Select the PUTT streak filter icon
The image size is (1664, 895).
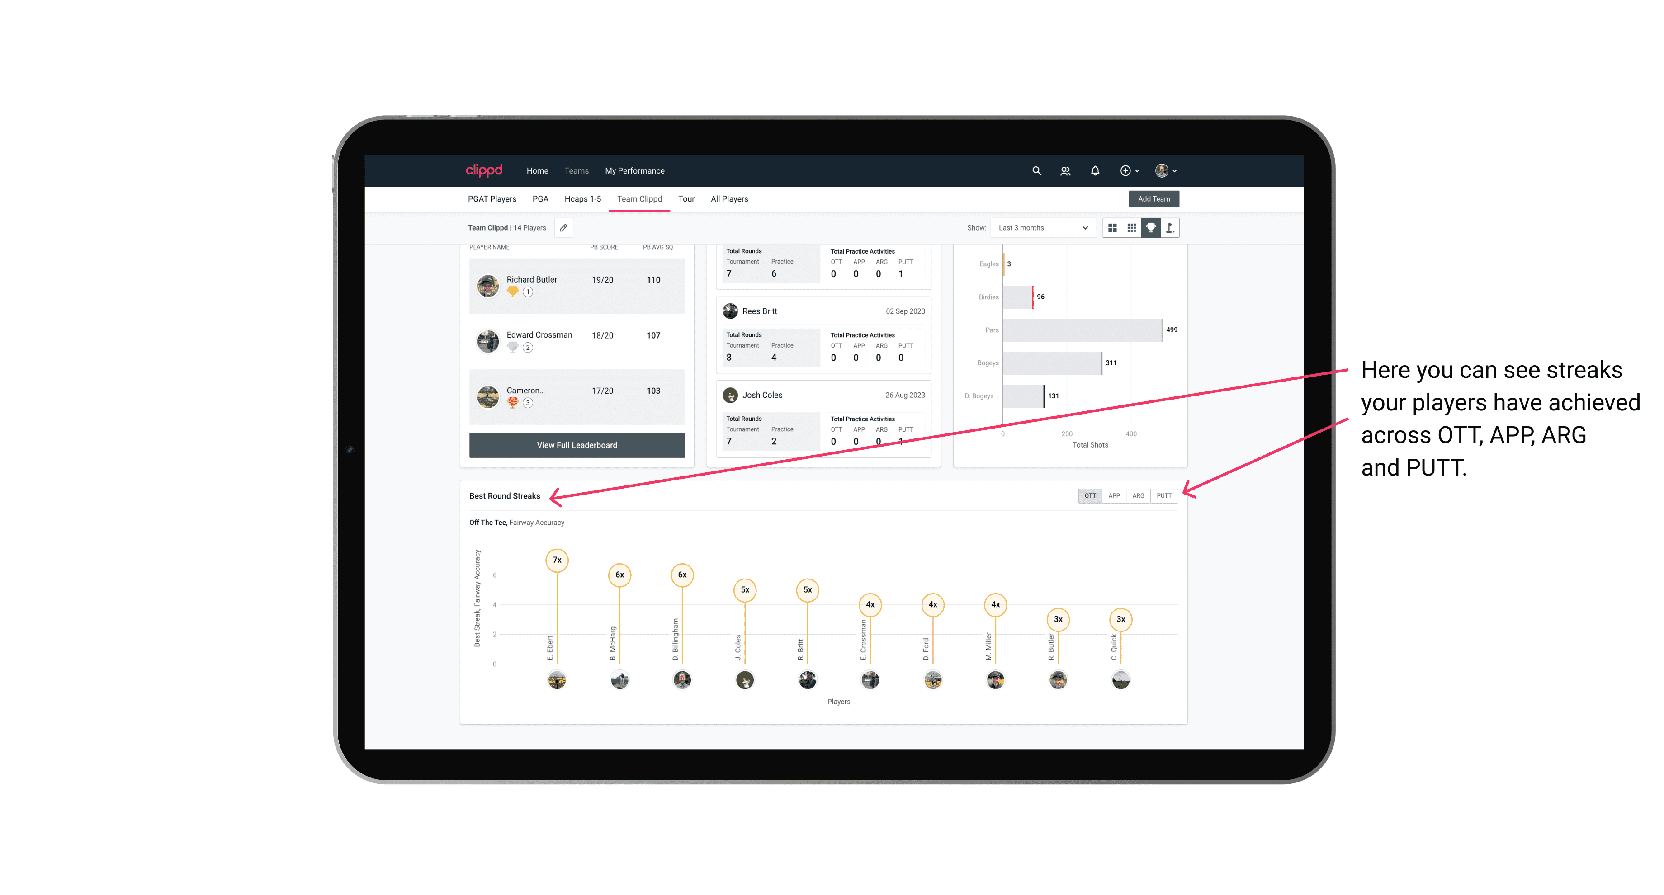(x=1165, y=495)
